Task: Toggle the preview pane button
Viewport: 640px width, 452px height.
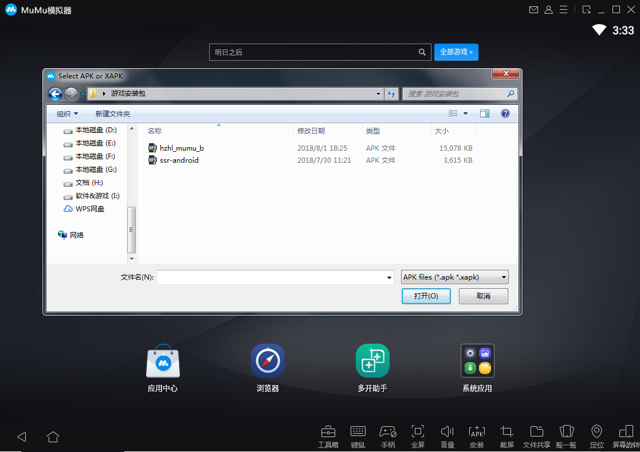Action: tap(484, 113)
